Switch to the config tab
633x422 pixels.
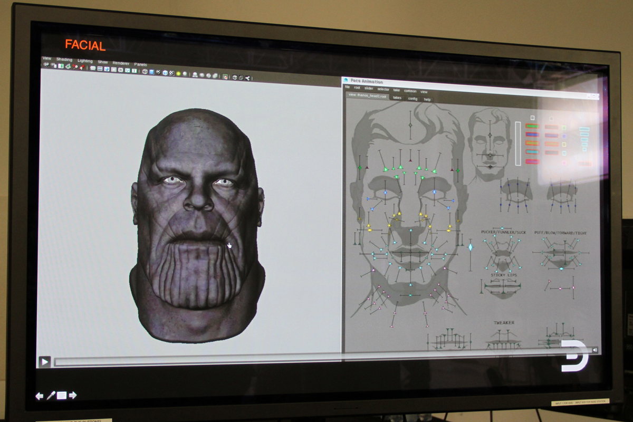pos(413,99)
